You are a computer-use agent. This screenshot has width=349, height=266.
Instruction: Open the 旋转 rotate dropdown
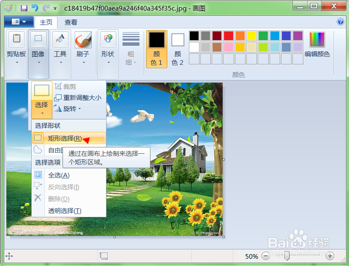pyautogui.click(x=68, y=109)
